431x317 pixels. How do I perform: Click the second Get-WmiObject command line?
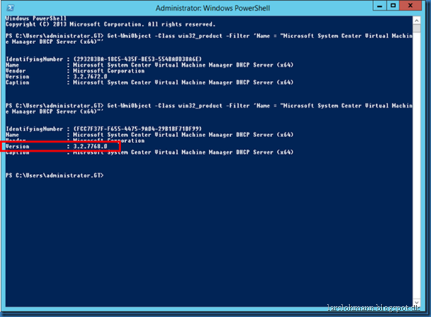point(209,108)
